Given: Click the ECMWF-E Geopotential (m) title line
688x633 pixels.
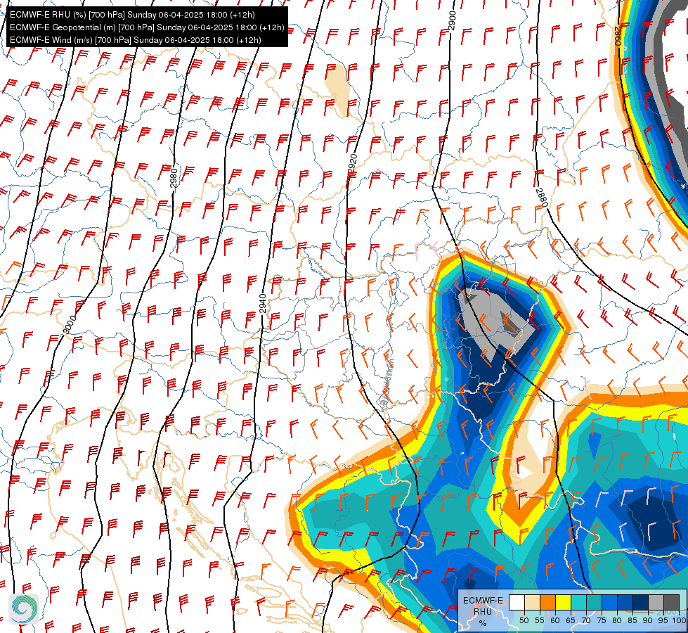Looking at the screenshot, I should tap(147, 27).
